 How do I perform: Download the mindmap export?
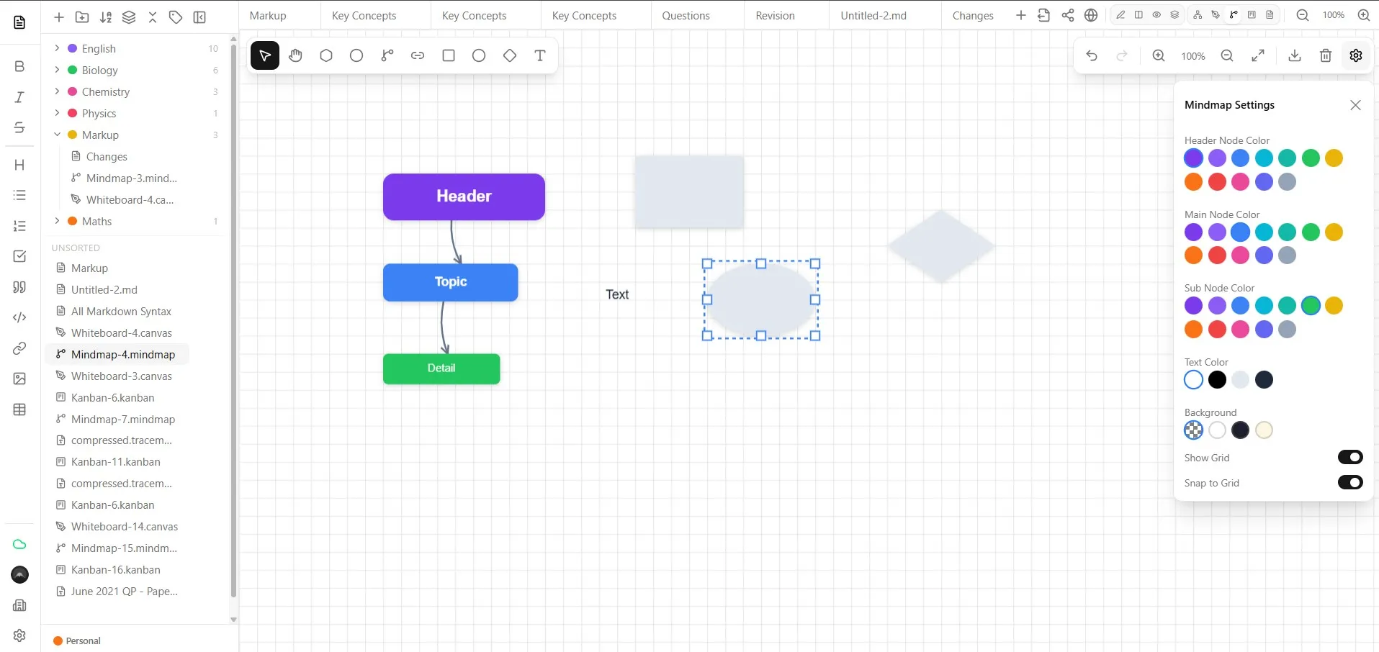1295,55
